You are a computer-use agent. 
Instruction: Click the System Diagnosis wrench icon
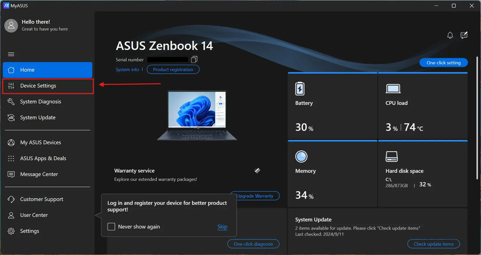pos(11,101)
